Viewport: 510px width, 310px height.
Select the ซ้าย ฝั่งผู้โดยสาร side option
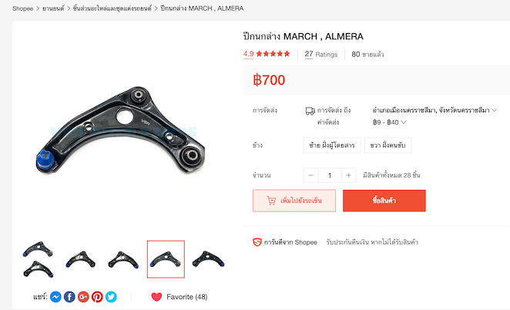pos(332,145)
